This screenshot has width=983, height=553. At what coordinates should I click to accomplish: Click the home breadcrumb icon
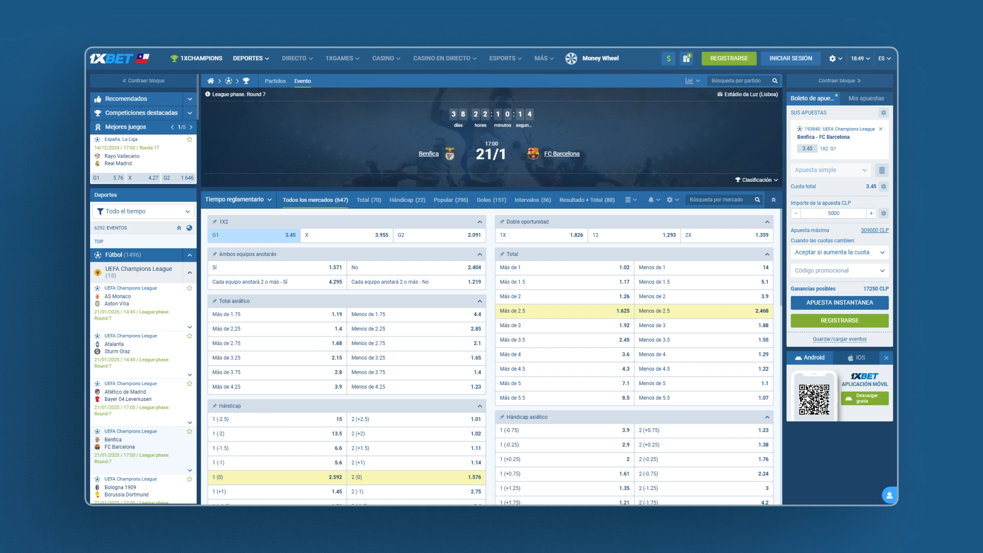pyautogui.click(x=210, y=81)
